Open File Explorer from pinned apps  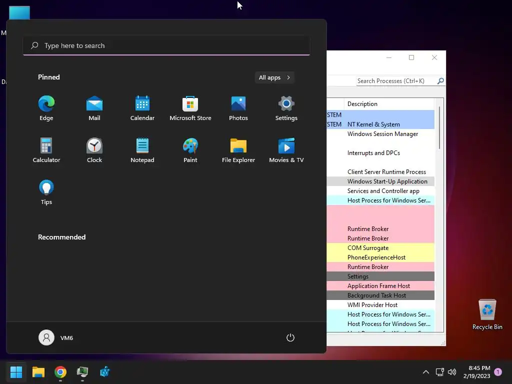tap(238, 150)
